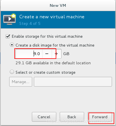Screen dimensions: 116x126
Task: Uncheck Enable storage for this virtual machine
Action: coord(8,37)
